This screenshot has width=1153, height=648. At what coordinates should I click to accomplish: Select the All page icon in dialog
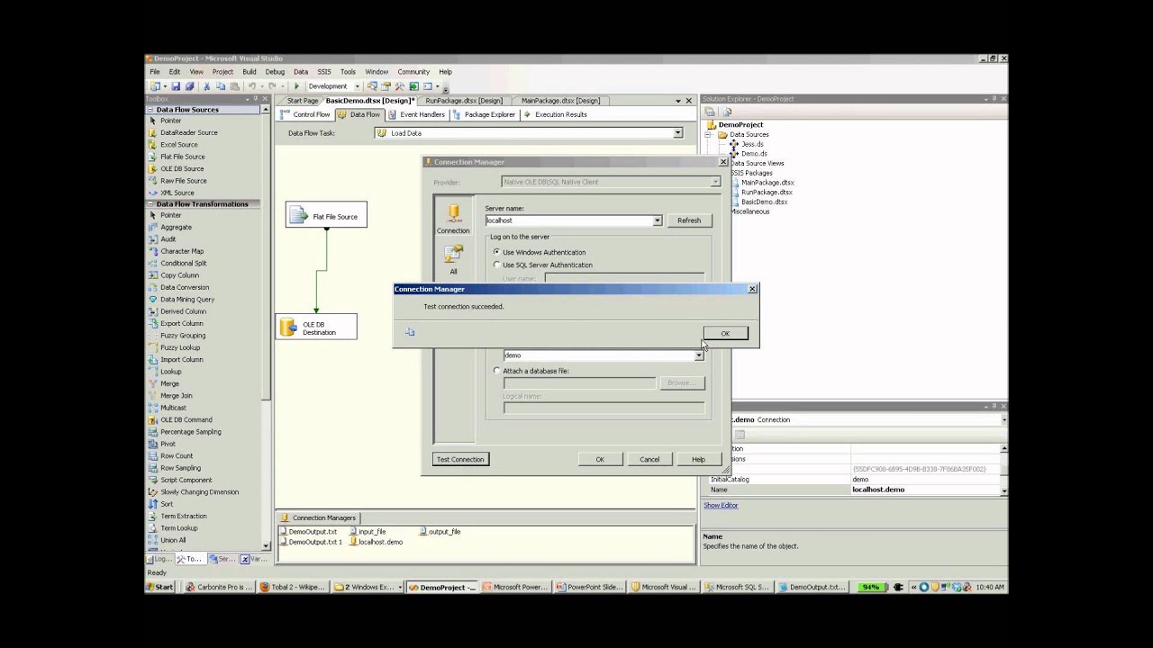click(453, 259)
